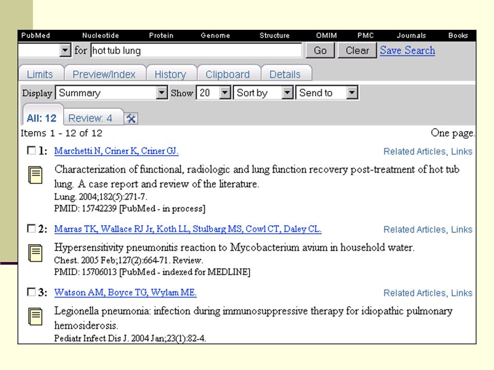Open abstract icon for Marchetti article
494x370 pixels.
tap(36, 175)
